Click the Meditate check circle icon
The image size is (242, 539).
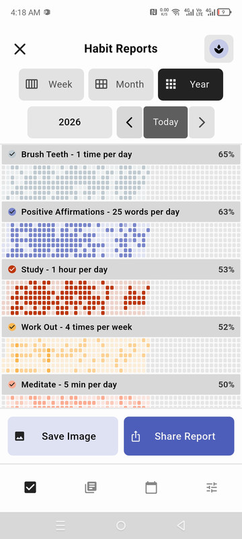(x=12, y=384)
